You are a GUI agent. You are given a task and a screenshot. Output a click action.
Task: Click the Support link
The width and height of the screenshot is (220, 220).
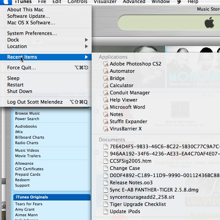pos(22,185)
